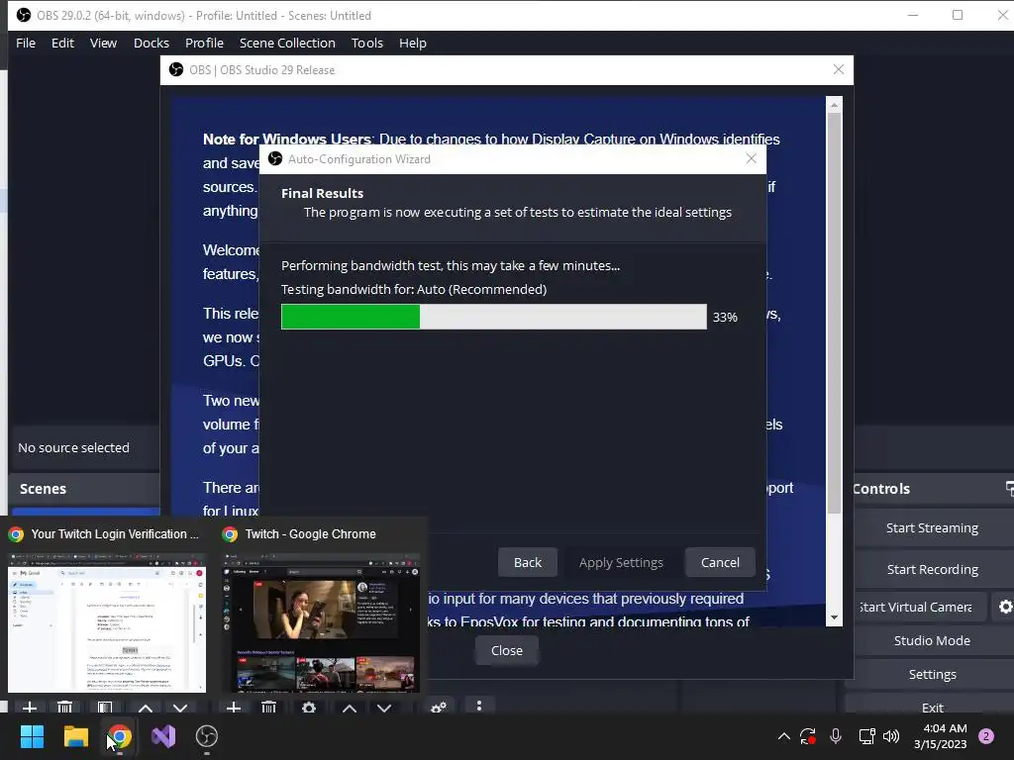This screenshot has width=1014, height=760.
Task: Click the Controls dock pop-out icon
Action: coord(1009,489)
